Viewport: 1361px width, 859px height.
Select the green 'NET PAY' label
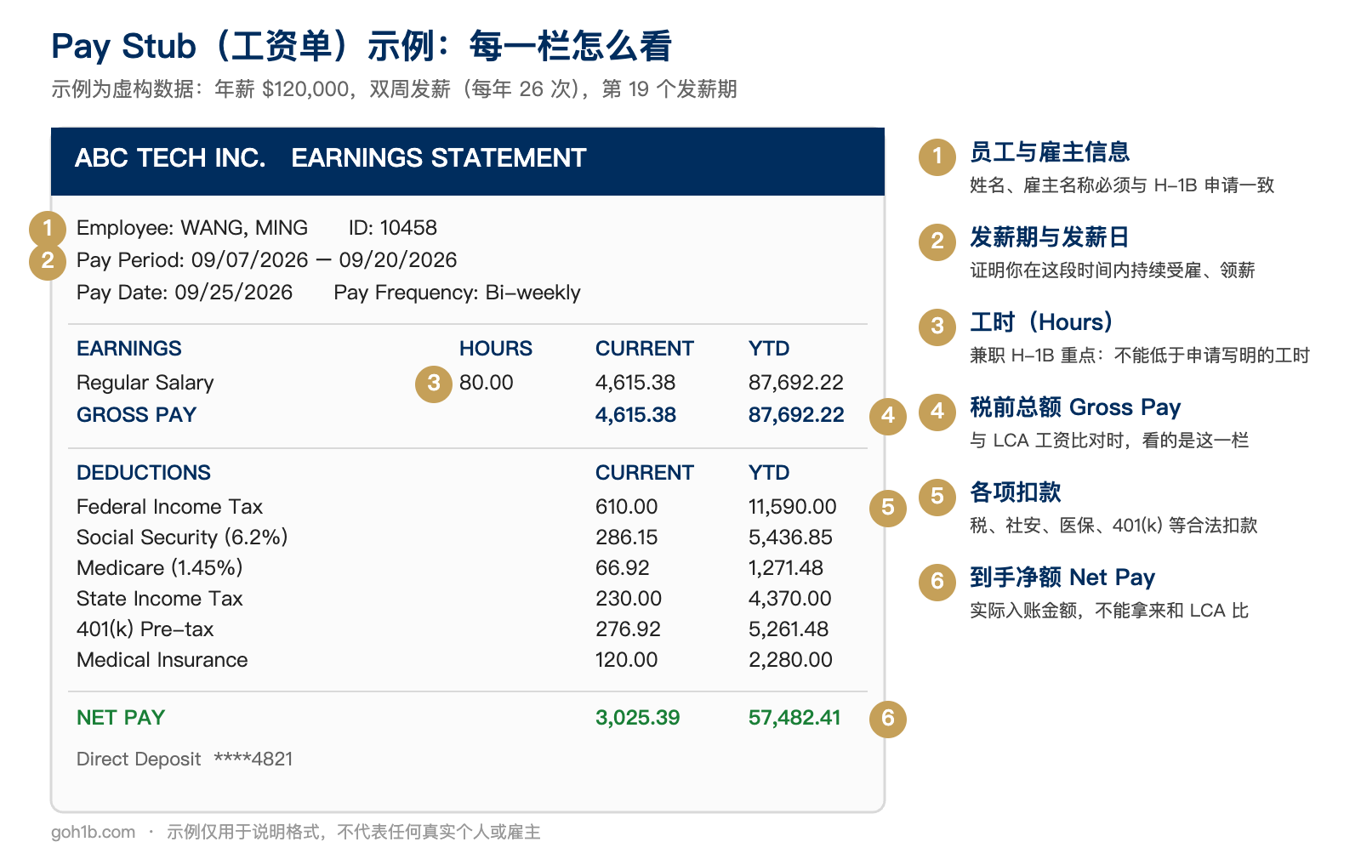coord(121,718)
